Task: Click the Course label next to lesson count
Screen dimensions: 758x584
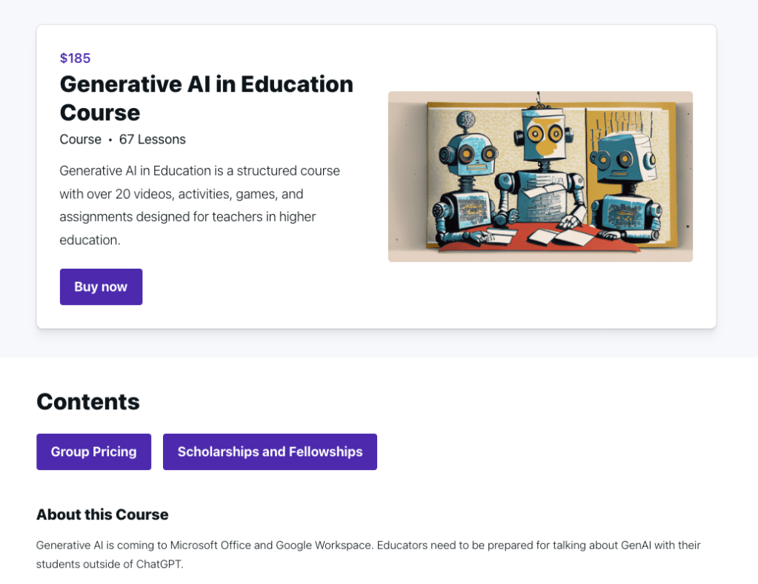Action: click(80, 139)
